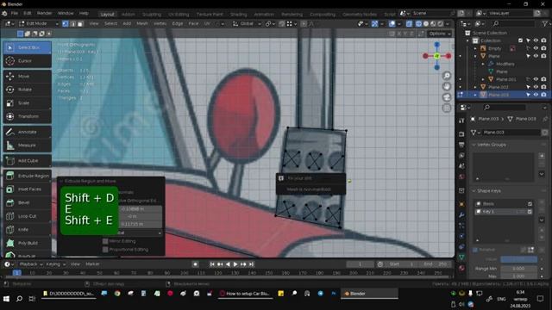552x310 pixels.
Task: Open the Tool properties tab icon
Action: click(461, 121)
